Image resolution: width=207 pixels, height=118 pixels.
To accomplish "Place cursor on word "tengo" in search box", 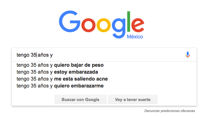I will tap(23, 55).
